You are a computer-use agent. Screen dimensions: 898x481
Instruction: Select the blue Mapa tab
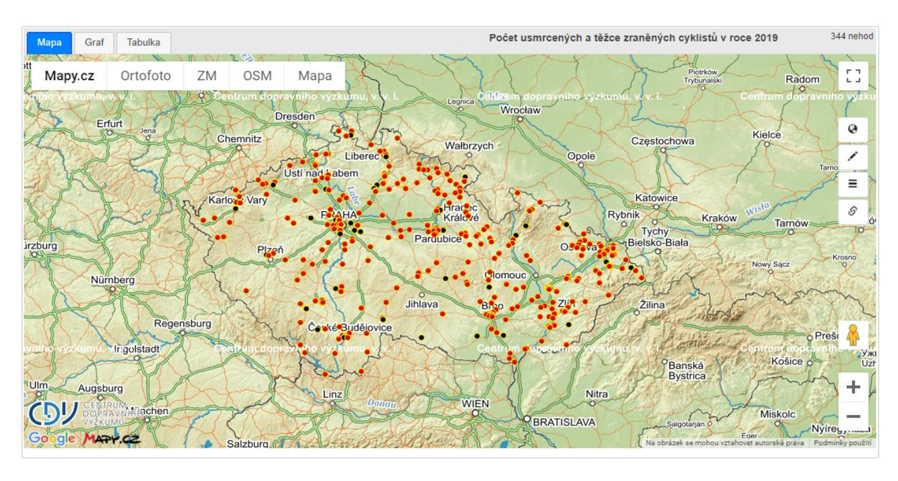point(49,42)
